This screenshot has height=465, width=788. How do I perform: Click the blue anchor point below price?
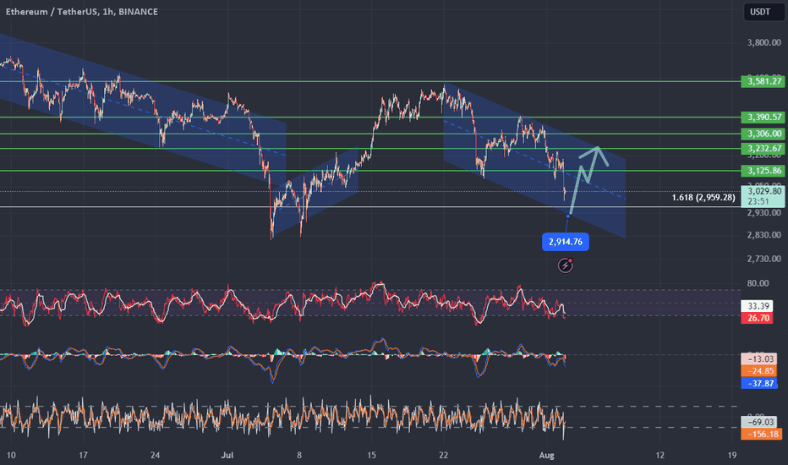[568, 216]
